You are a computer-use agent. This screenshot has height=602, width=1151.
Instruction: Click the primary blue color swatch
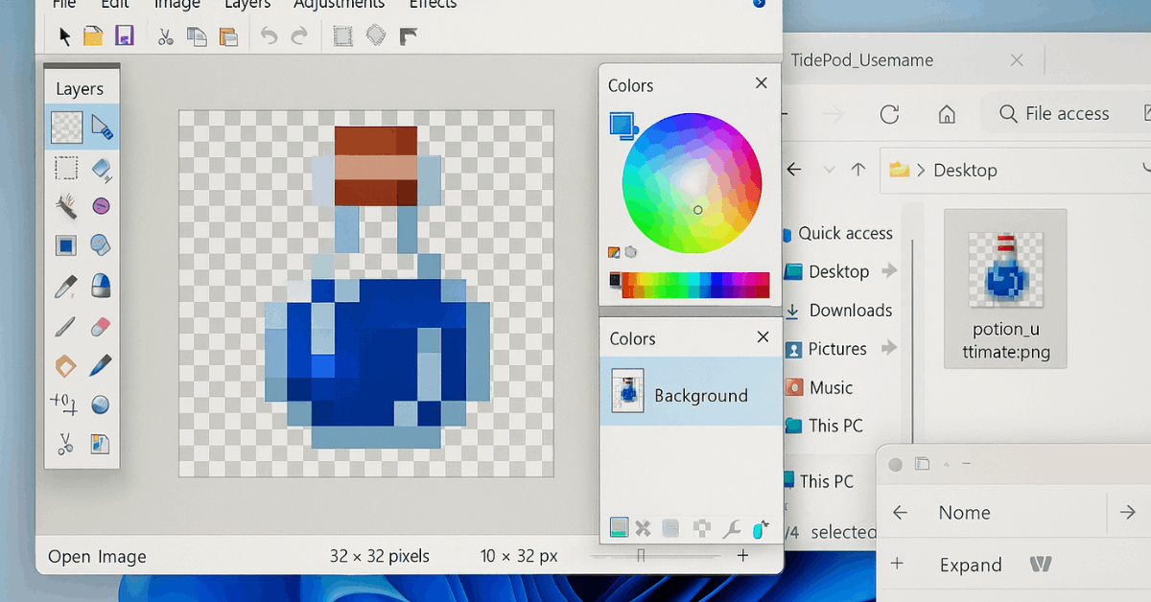622,124
